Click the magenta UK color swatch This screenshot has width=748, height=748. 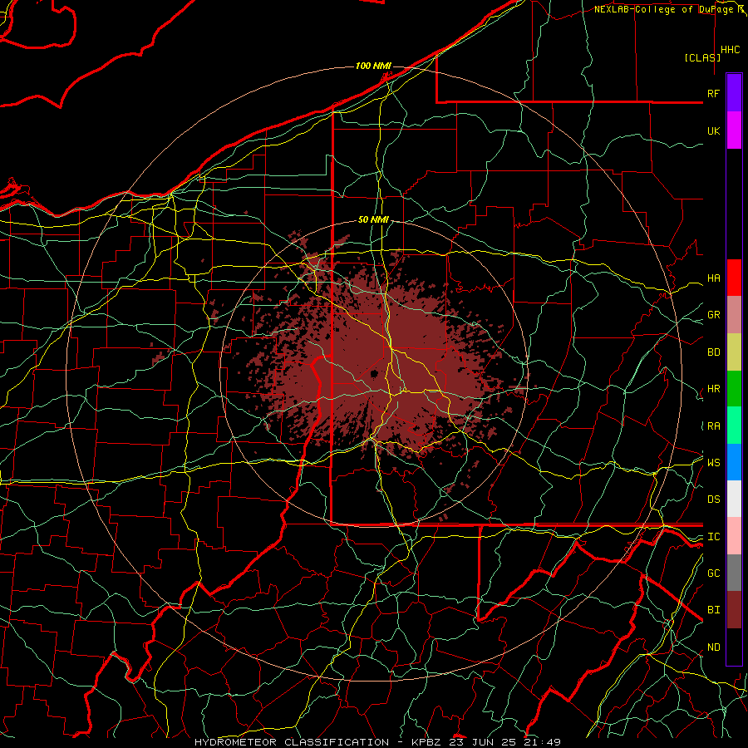coord(734,130)
